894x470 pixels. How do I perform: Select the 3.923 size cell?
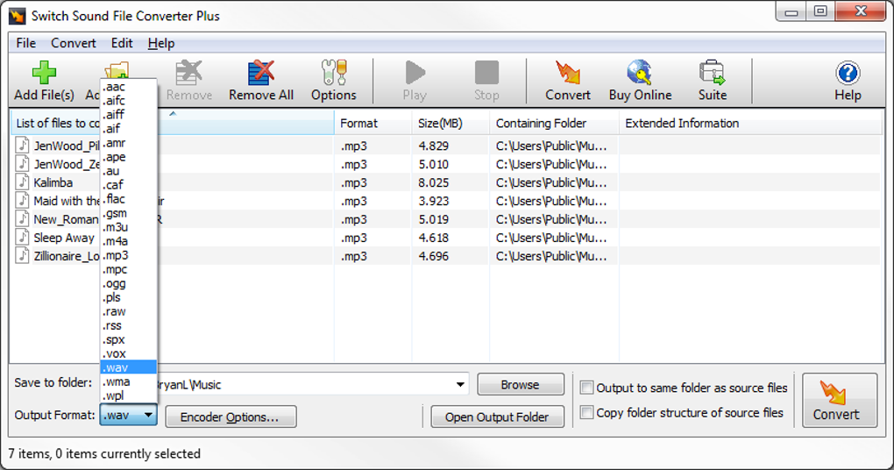click(433, 201)
